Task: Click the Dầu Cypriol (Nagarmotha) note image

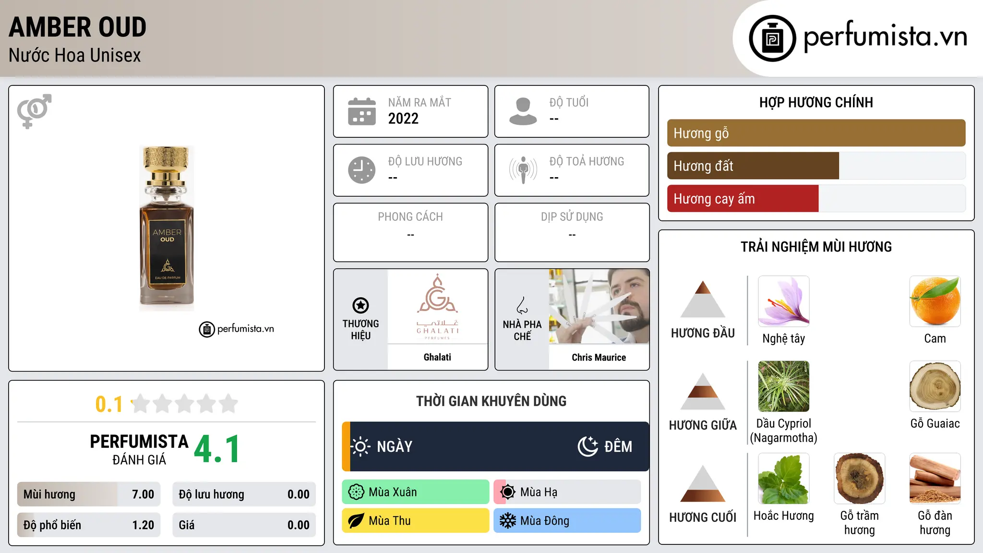Action: (x=784, y=386)
